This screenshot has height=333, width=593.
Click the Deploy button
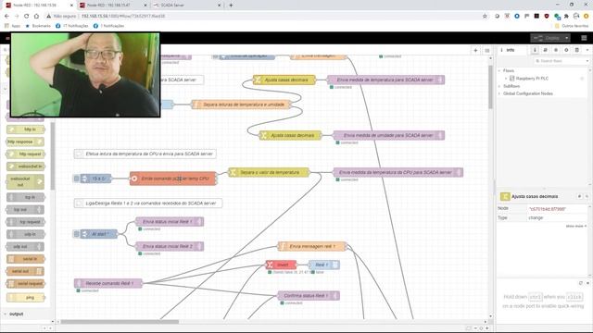coord(548,38)
